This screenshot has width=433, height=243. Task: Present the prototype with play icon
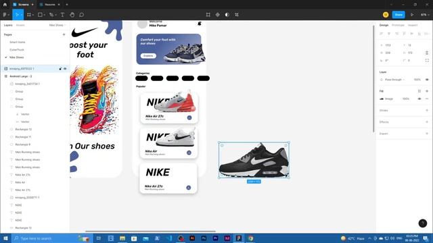(412, 15)
